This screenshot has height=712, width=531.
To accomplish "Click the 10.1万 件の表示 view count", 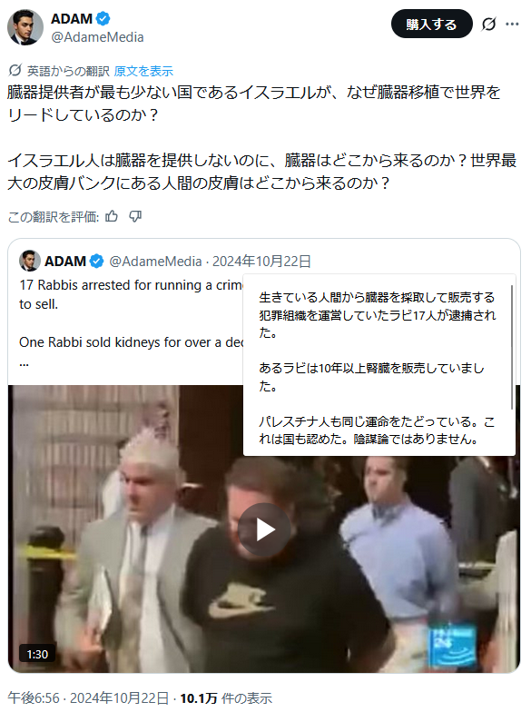I will (226, 697).
